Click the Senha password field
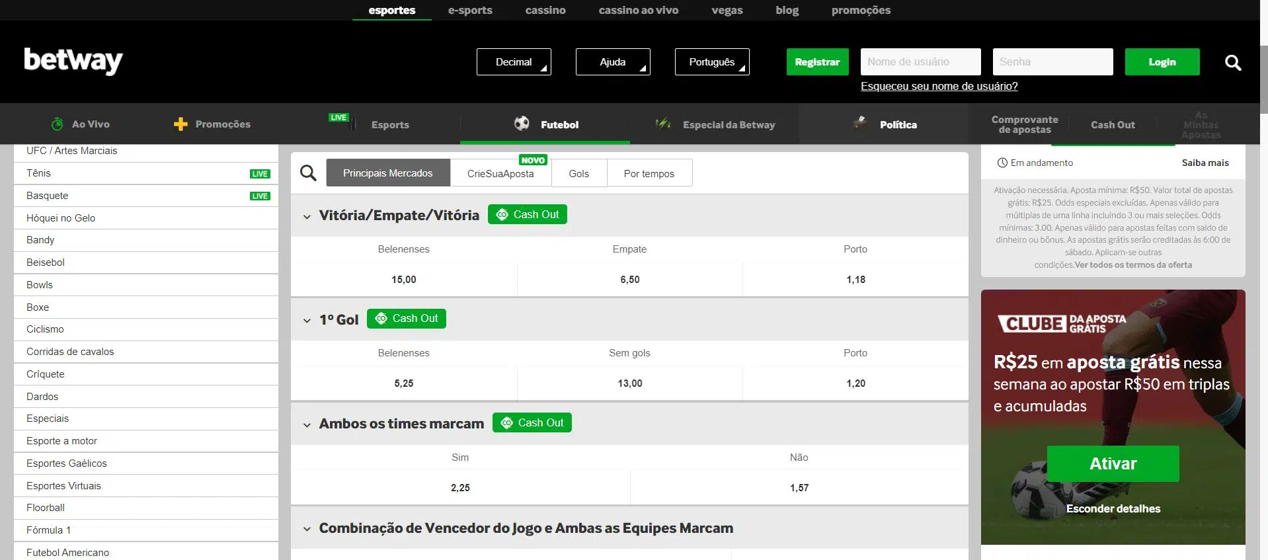Viewport: 1268px width, 560px height. [x=1053, y=61]
